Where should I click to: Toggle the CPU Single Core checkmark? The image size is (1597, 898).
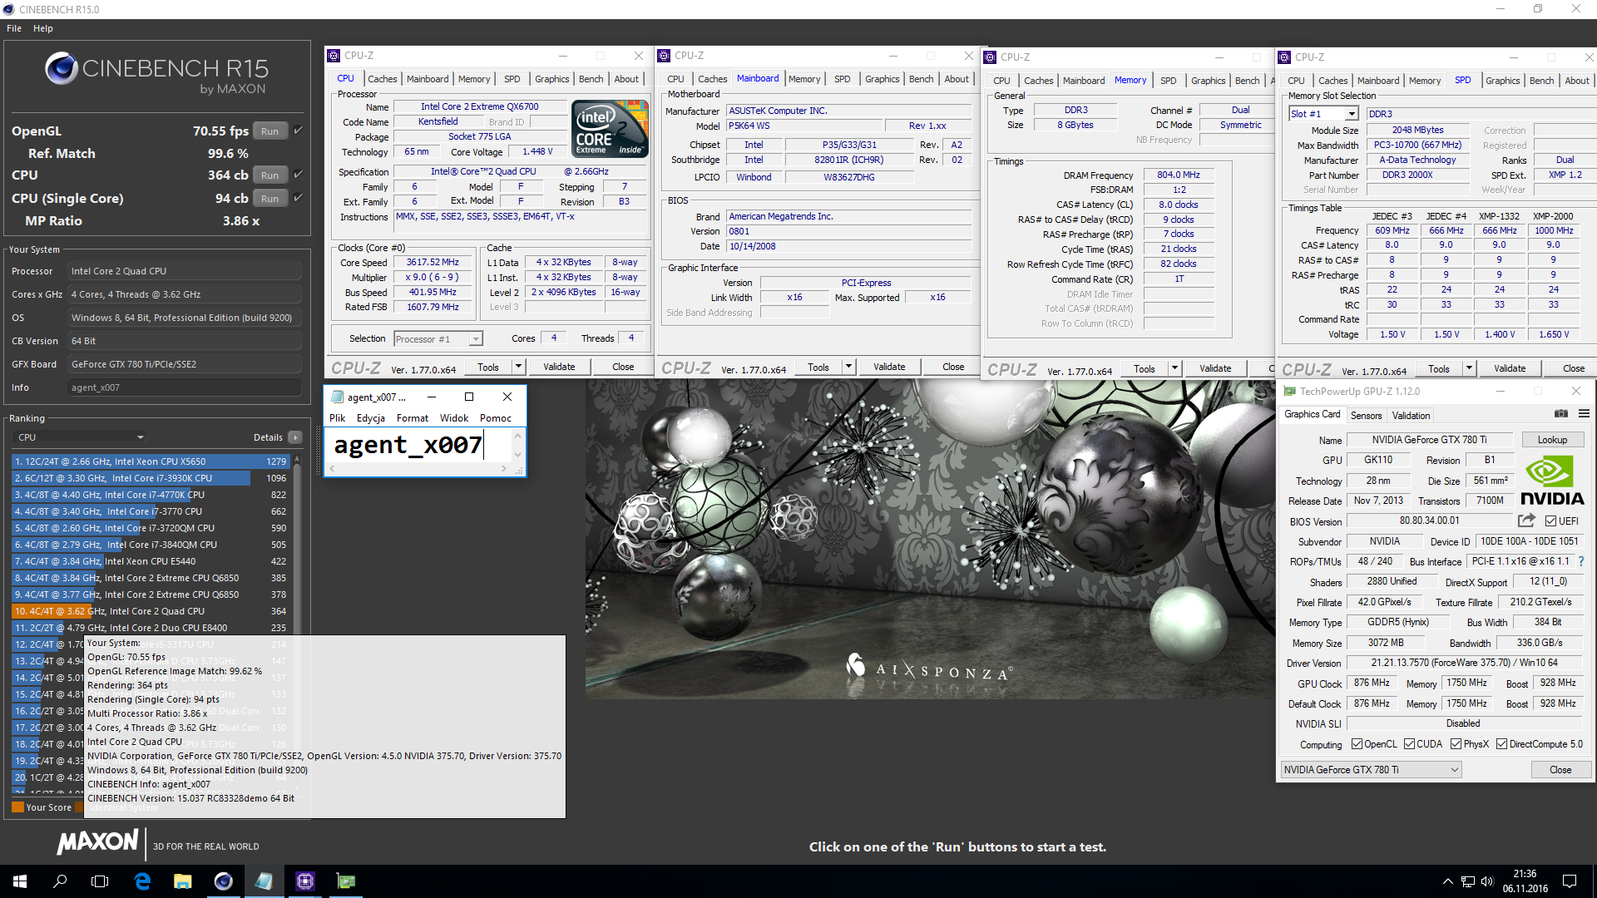298,198
